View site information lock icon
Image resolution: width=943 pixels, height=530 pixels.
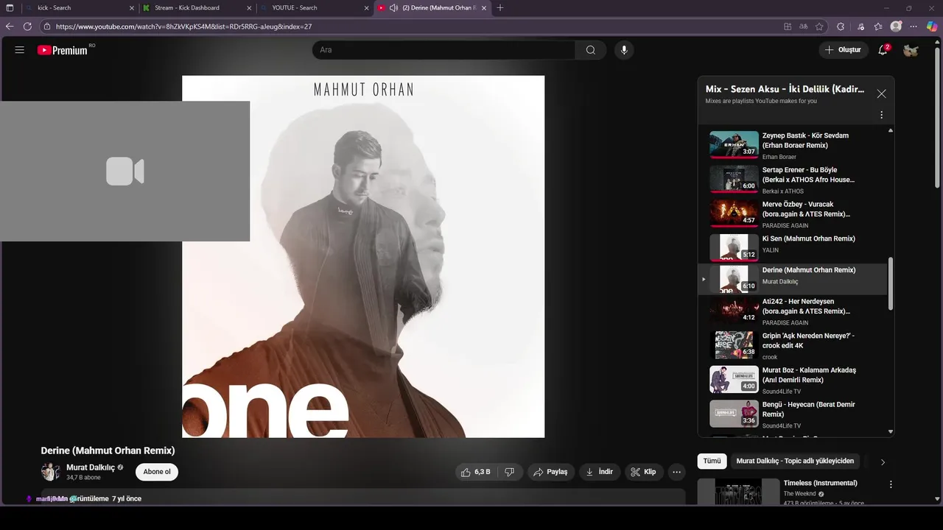(47, 26)
